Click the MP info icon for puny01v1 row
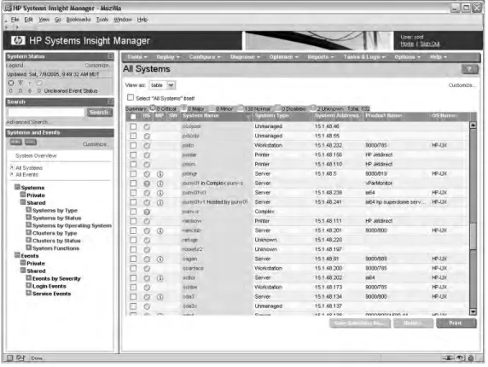The height and width of the screenshot is (367, 488). point(160,202)
